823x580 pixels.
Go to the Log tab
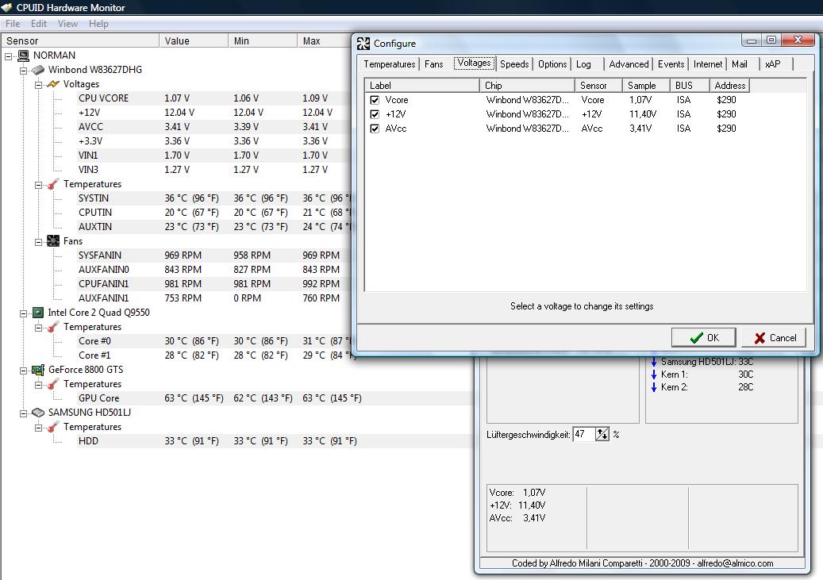coord(583,64)
